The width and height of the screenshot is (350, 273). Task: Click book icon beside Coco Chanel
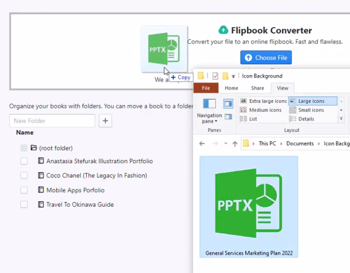(41, 175)
